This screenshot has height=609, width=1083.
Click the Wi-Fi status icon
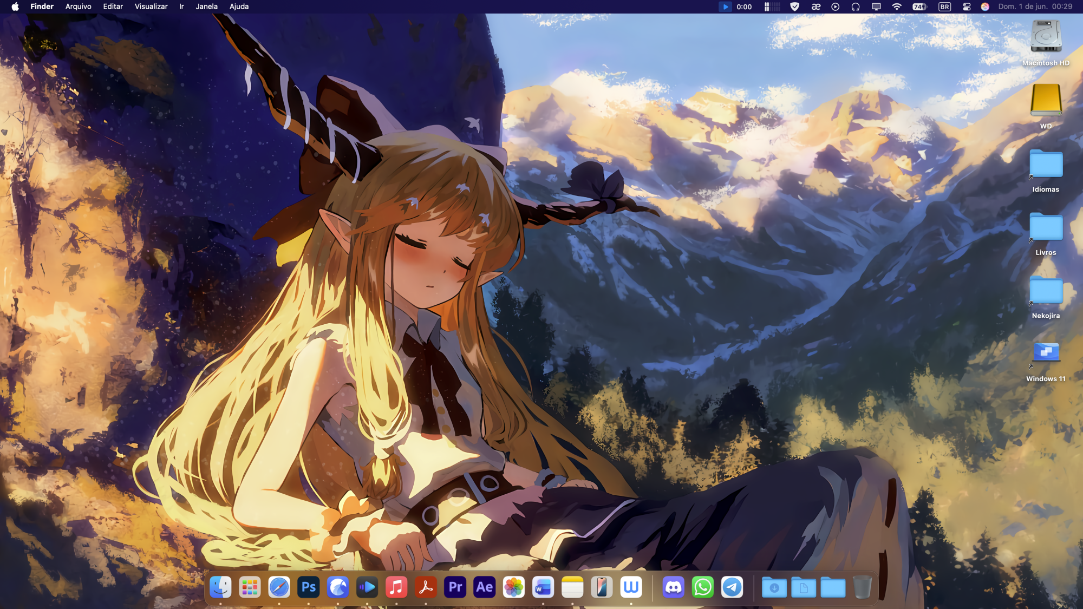[x=897, y=6]
